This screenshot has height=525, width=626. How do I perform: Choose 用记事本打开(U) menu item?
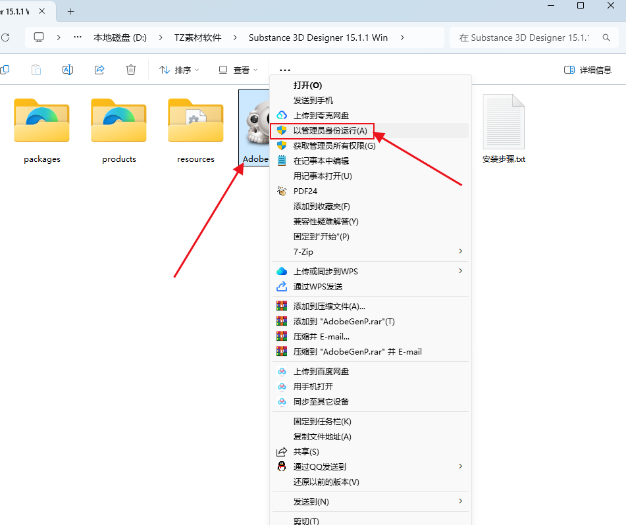(x=371, y=176)
